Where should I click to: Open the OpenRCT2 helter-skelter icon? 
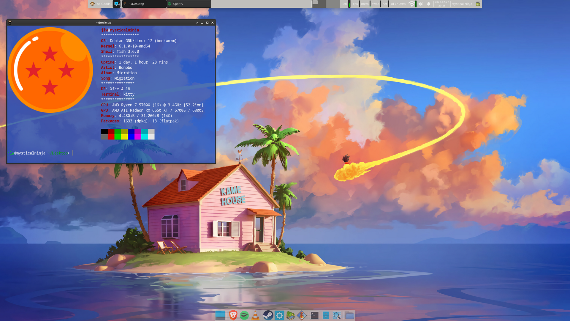302,315
